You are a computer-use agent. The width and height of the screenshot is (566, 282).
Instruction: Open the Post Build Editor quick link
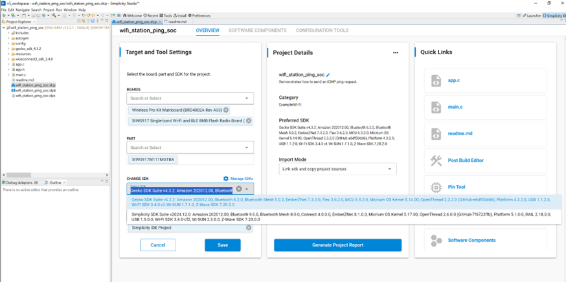466,160
